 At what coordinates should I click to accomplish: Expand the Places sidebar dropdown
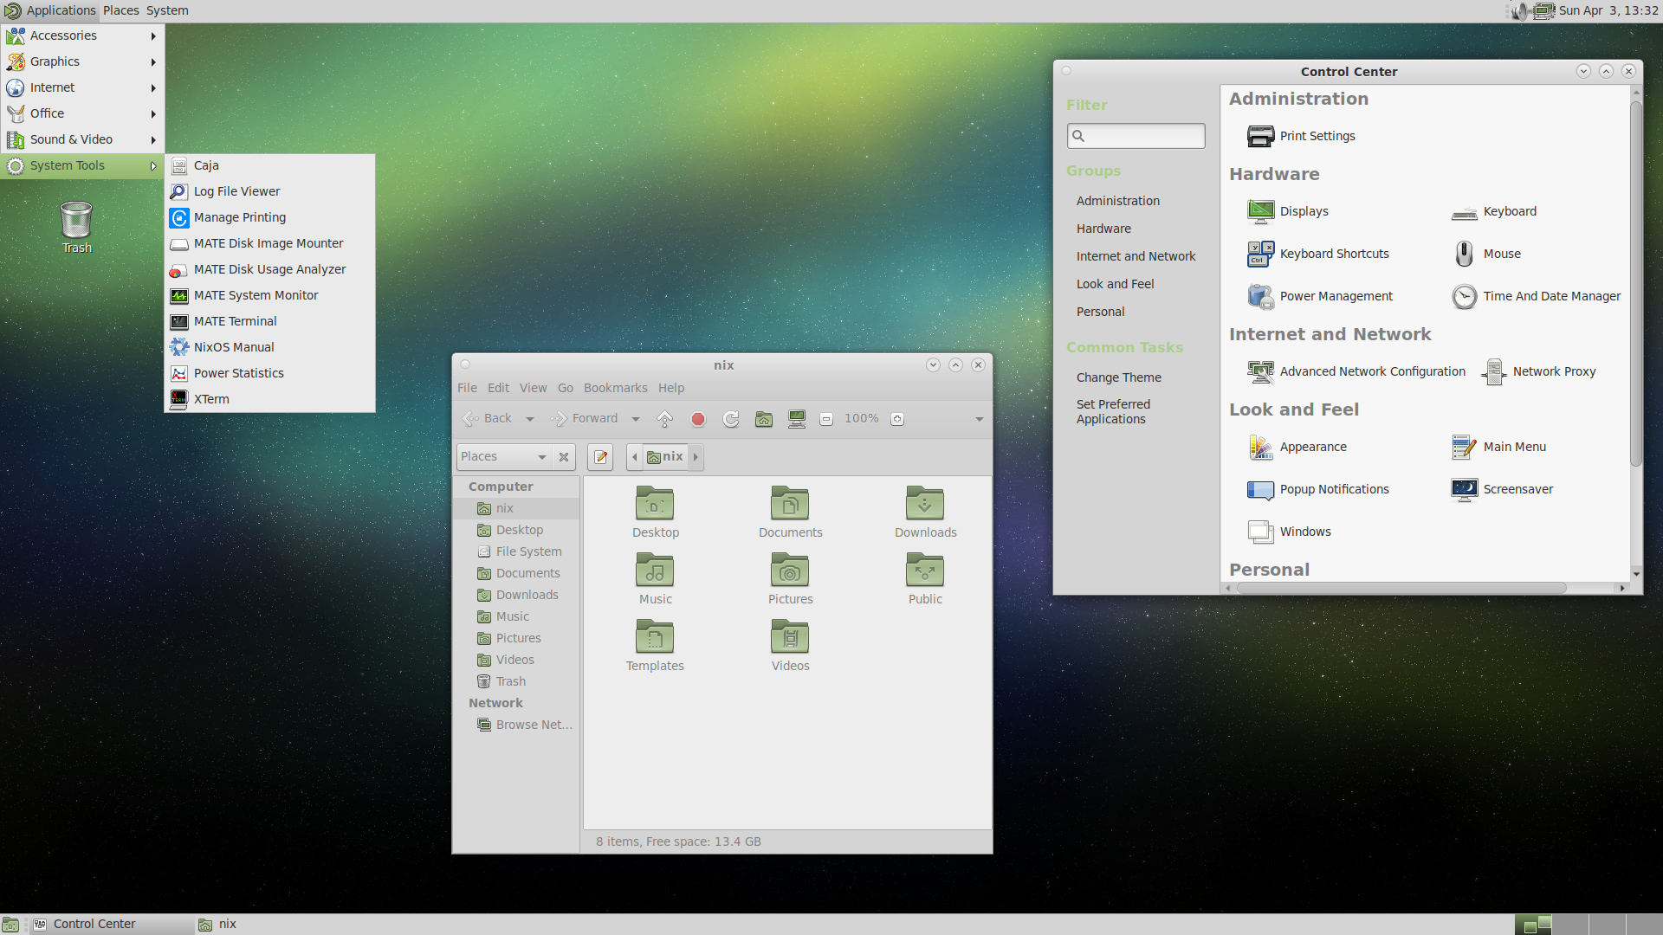pyautogui.click(x=542, y=457)
